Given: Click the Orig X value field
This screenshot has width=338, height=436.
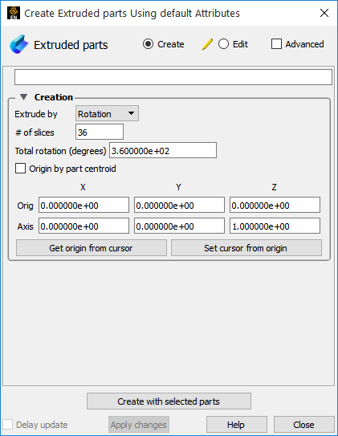Looking at the screenshot, I should tap(83, 206).
